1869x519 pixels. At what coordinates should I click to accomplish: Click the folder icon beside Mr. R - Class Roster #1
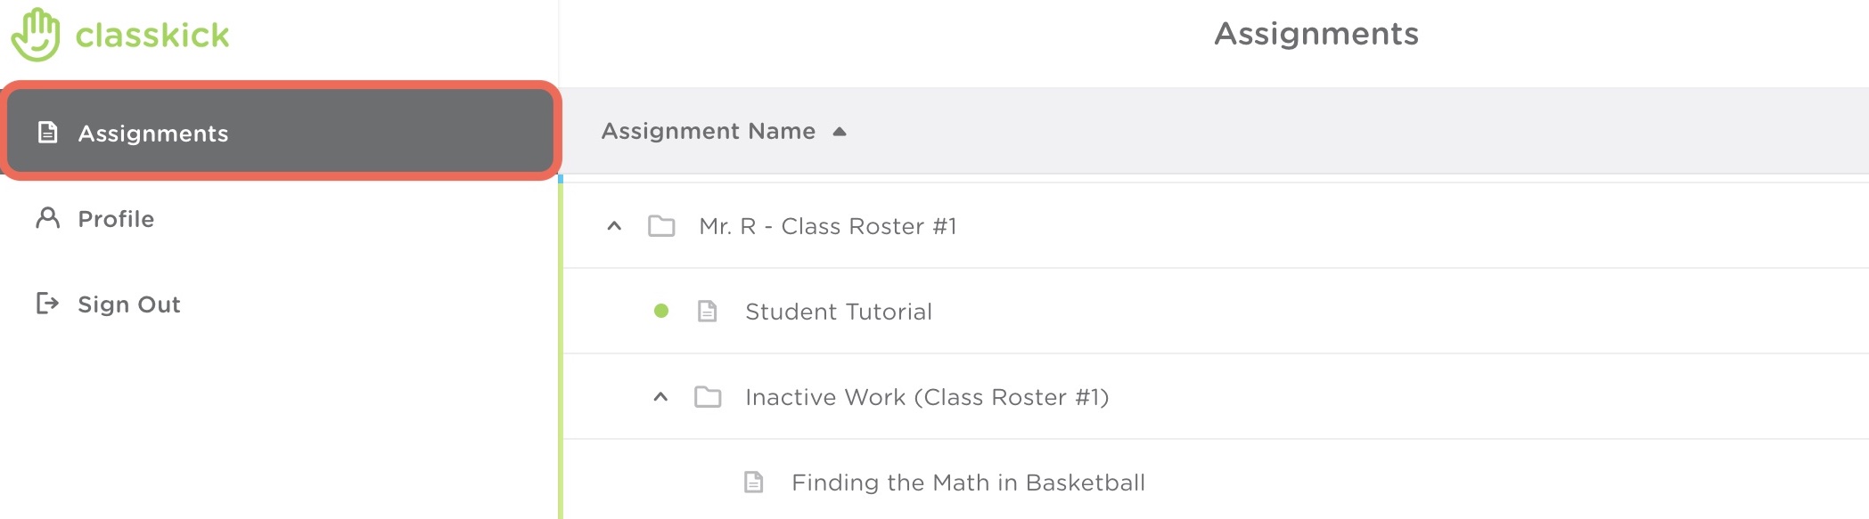pos(660,226)
